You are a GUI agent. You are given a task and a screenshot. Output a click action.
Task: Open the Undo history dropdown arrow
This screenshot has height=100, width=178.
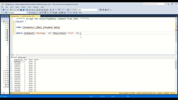pyautogui.click(x=61, y=10)
